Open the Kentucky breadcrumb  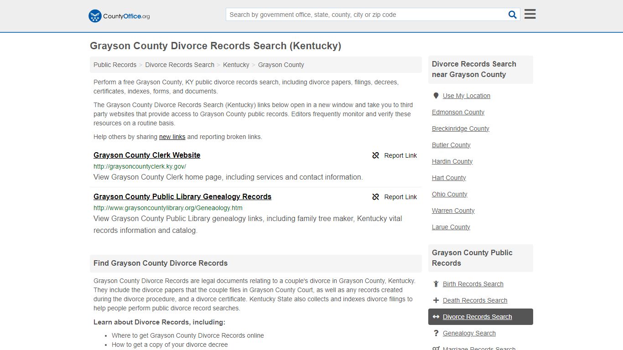point(236,65)
